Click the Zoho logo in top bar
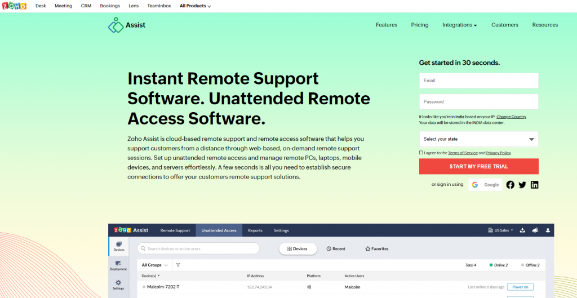The height and width of the screenshot is (298, 577). coord(14,6)
